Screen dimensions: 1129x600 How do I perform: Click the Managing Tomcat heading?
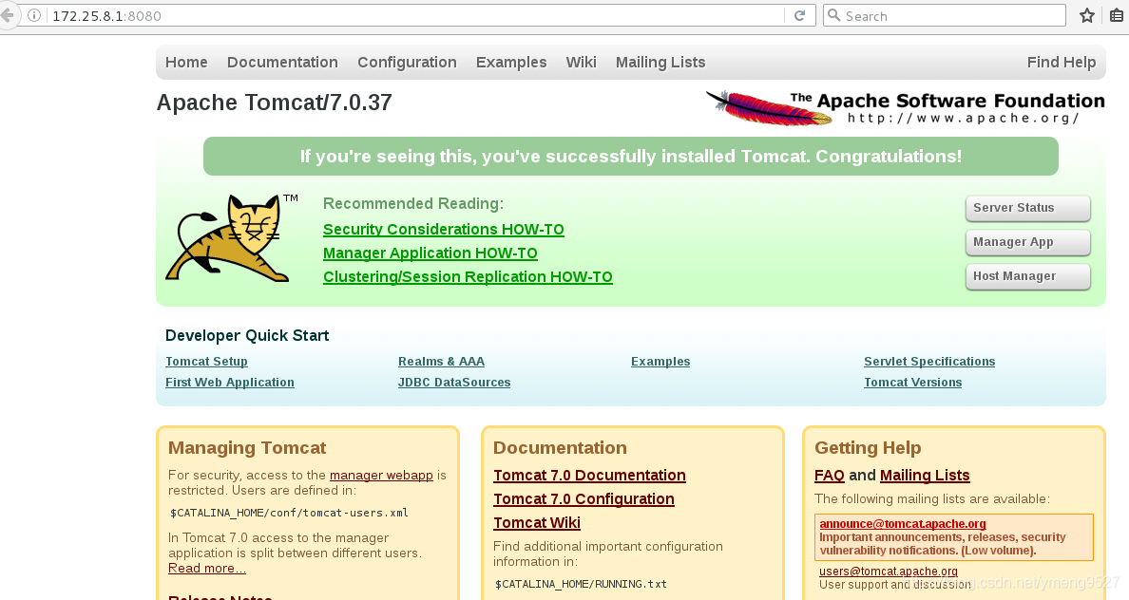tap(247, 448)
